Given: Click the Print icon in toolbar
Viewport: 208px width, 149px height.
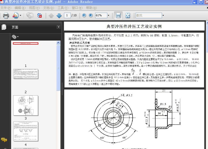Looking at the screenshot, I should coord(6,16).
